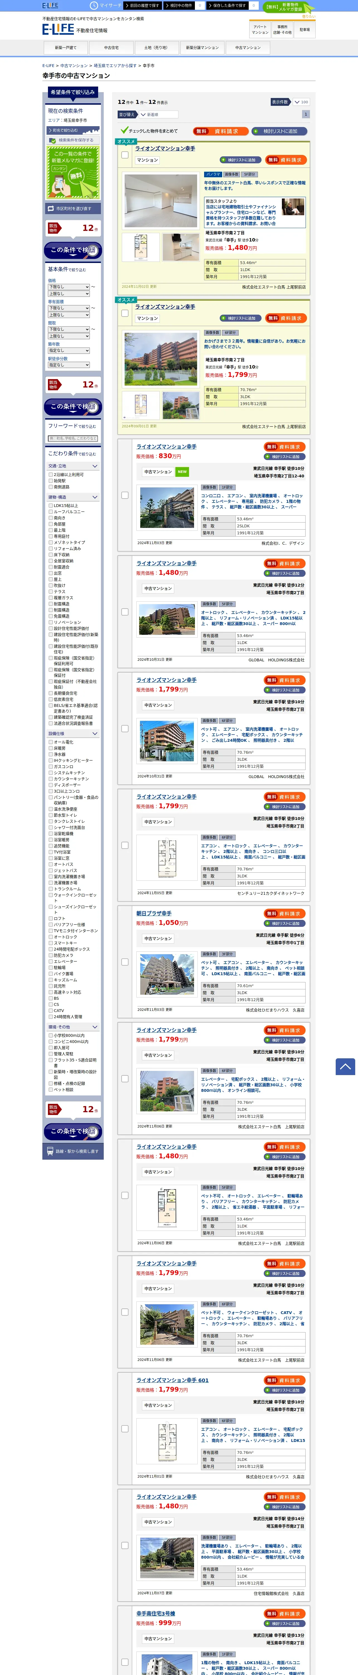Open the 価格 下限なし dropdown
358x1675 pixels.
(x=69, y=287)
